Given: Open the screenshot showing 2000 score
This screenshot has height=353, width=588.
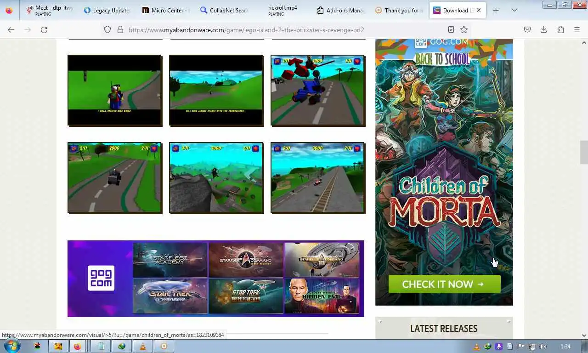Looking at the screenshot, I should pyautogui.click(x=115, y=178).
